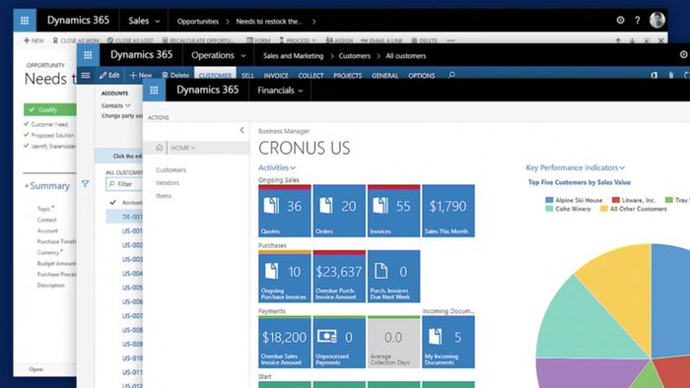Open the user profile avatar
This screenshot has height=388, width=690.
point(657,20)
